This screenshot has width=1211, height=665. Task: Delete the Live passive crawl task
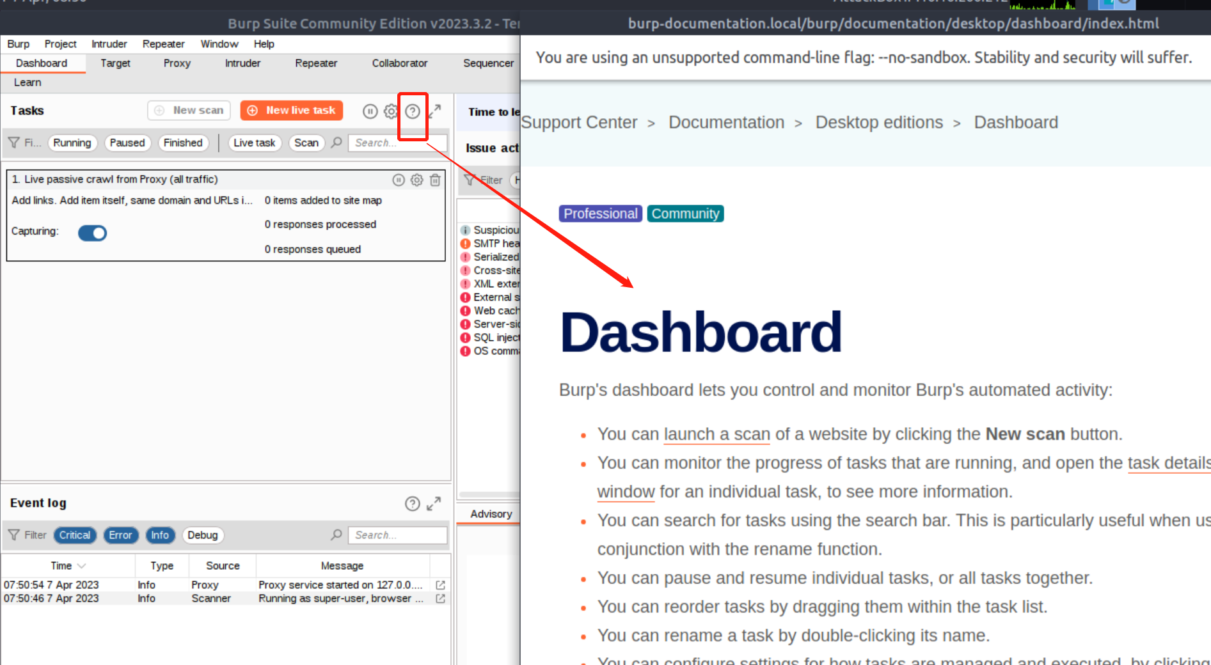[435, 180]
